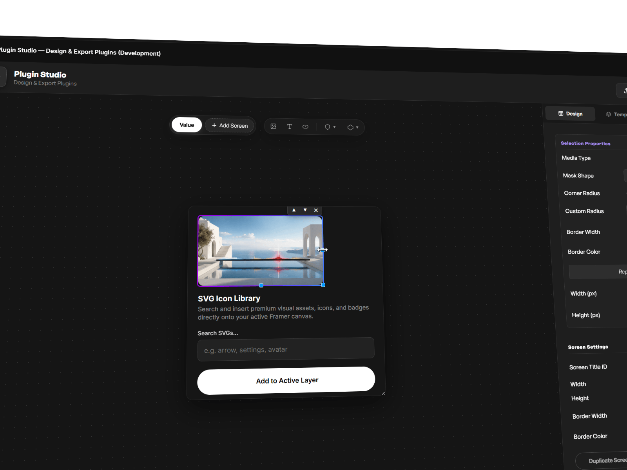Switch to the Value screen tab
Image resolution: width=627 pixels, height=470 pixels.
tap(187, 125)
